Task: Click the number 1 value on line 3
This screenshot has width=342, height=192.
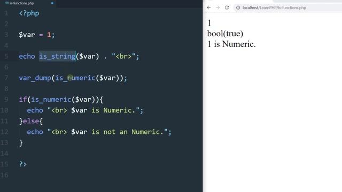Action: point(49,35)
